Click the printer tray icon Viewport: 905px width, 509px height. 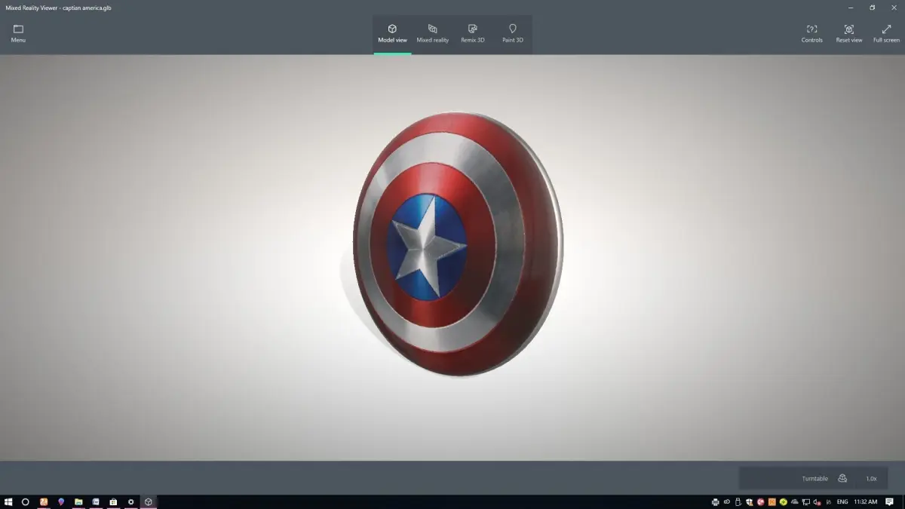pos(715,502)
